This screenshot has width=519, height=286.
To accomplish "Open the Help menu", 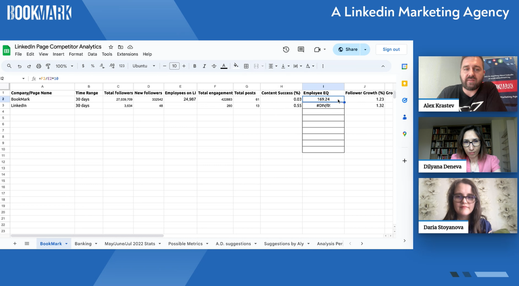I will coord(147,54).
